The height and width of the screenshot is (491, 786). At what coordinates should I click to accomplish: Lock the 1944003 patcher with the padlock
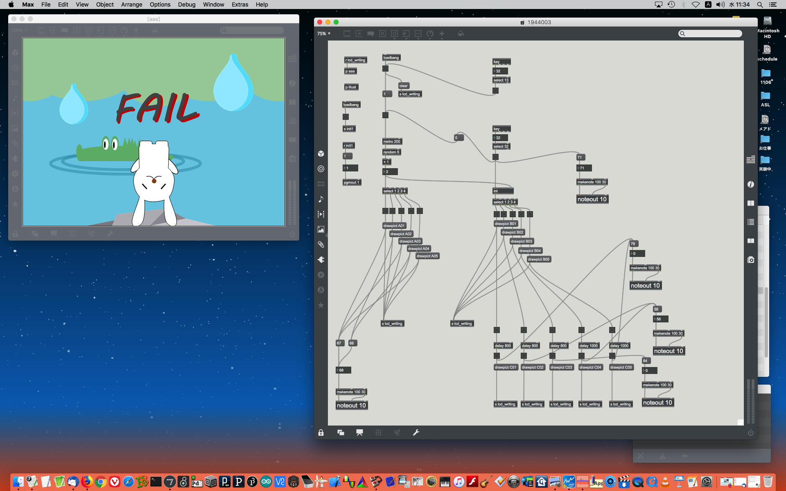[x=321, y=432]
